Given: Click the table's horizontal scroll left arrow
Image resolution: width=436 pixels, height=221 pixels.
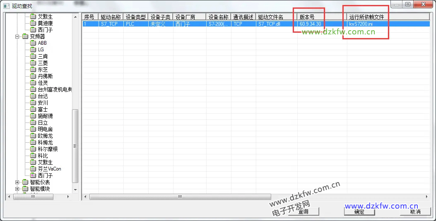Looking at the screenshot, I should coord(85,197).
